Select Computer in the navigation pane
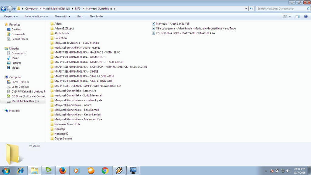 [15, 77]
